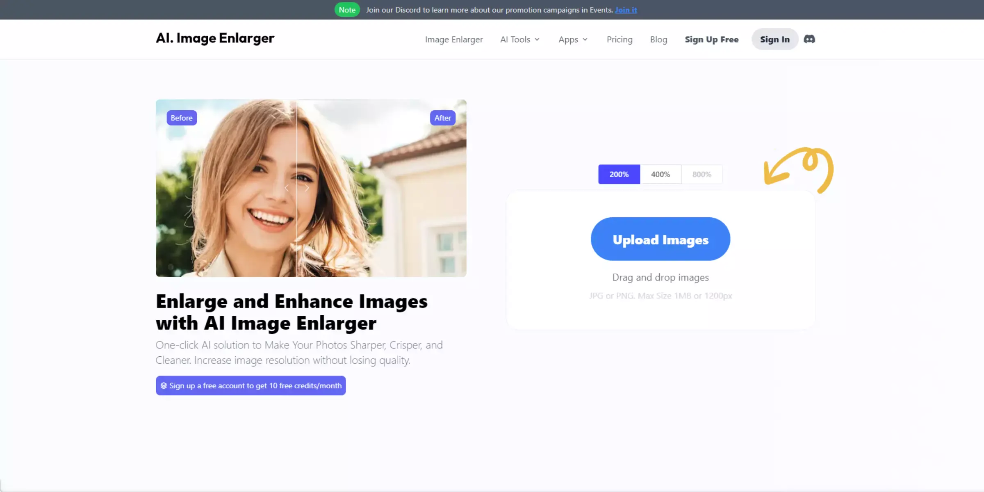Viewport: 984px width, 492px height.
Task: Open the Blog page
Action: point(659,39)
